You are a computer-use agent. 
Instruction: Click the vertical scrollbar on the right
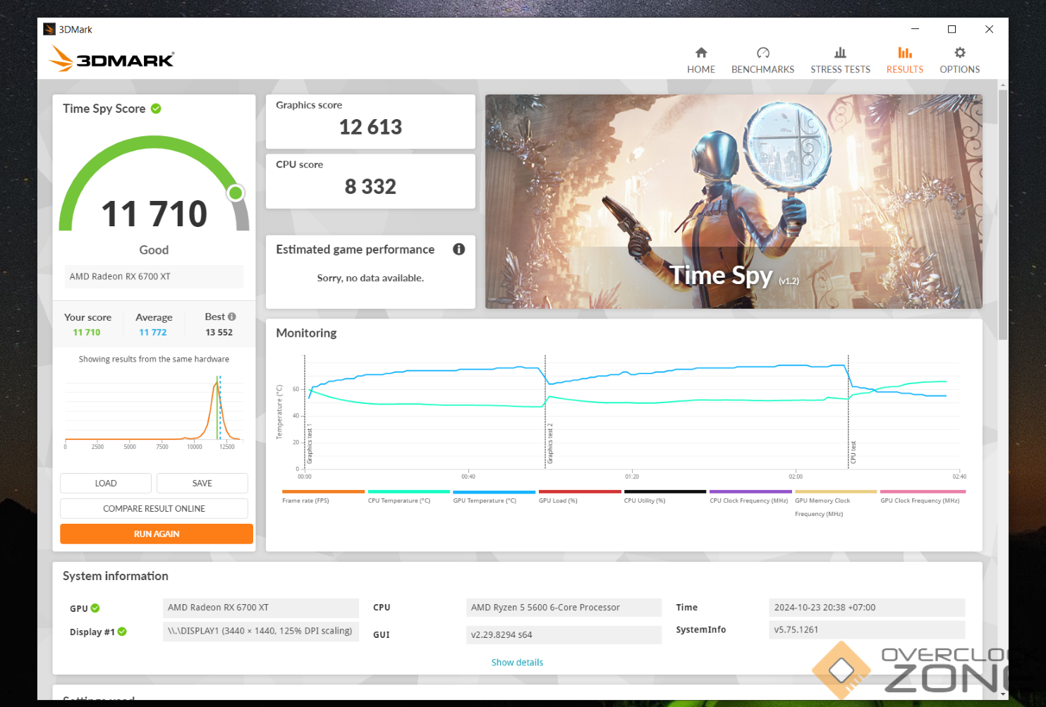pyautogui.click(x=1003, y=211)
